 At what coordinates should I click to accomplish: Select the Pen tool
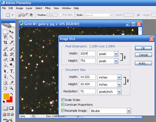[x=5, y=76]
